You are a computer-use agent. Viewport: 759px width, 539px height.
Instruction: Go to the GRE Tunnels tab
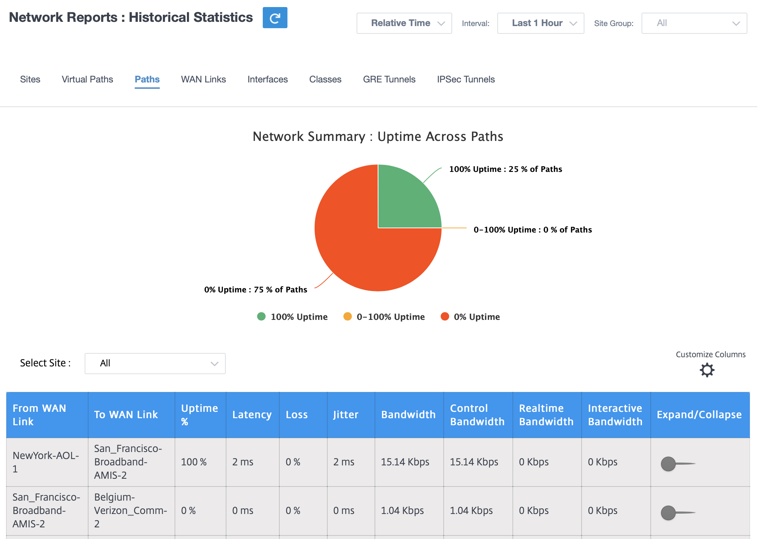(389, 79)
